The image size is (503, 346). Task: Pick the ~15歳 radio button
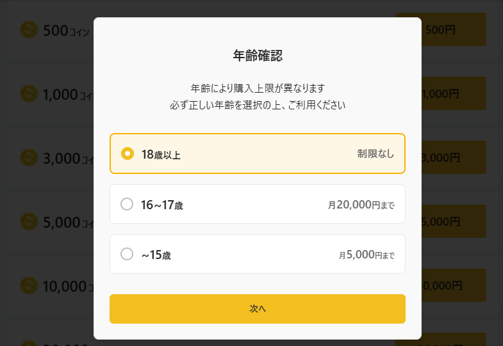pos(127,254)
